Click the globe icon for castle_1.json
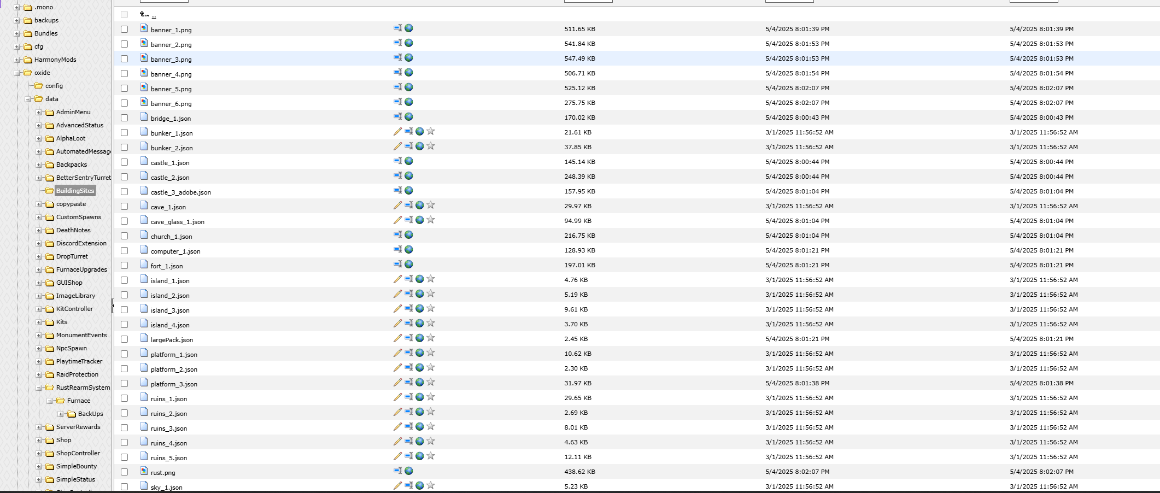The image size is (1160, 493). (408, 161)
